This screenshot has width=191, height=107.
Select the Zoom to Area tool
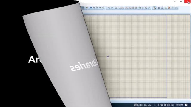[x=103, y=8]
